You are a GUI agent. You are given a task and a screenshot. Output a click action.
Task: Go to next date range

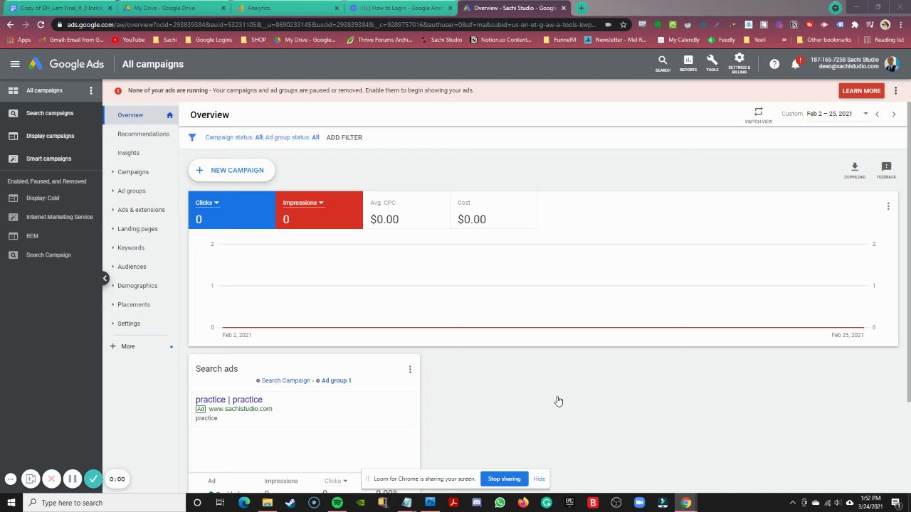pos(894,114)
